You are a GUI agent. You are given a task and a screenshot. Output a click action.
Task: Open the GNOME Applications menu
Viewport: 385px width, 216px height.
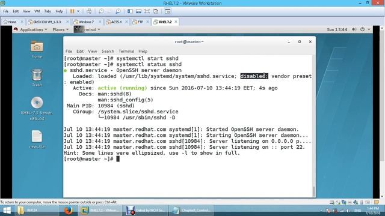34,29
